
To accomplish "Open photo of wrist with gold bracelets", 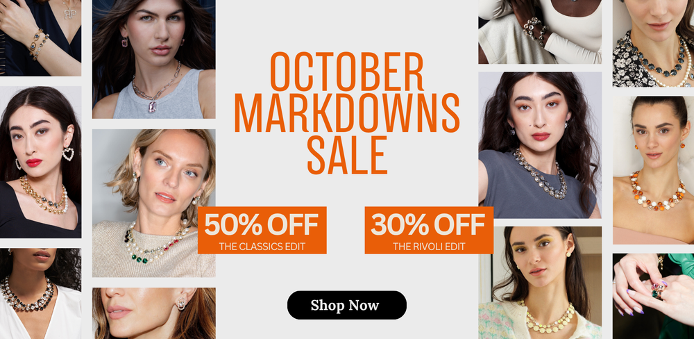I will (x=40, y=38).
